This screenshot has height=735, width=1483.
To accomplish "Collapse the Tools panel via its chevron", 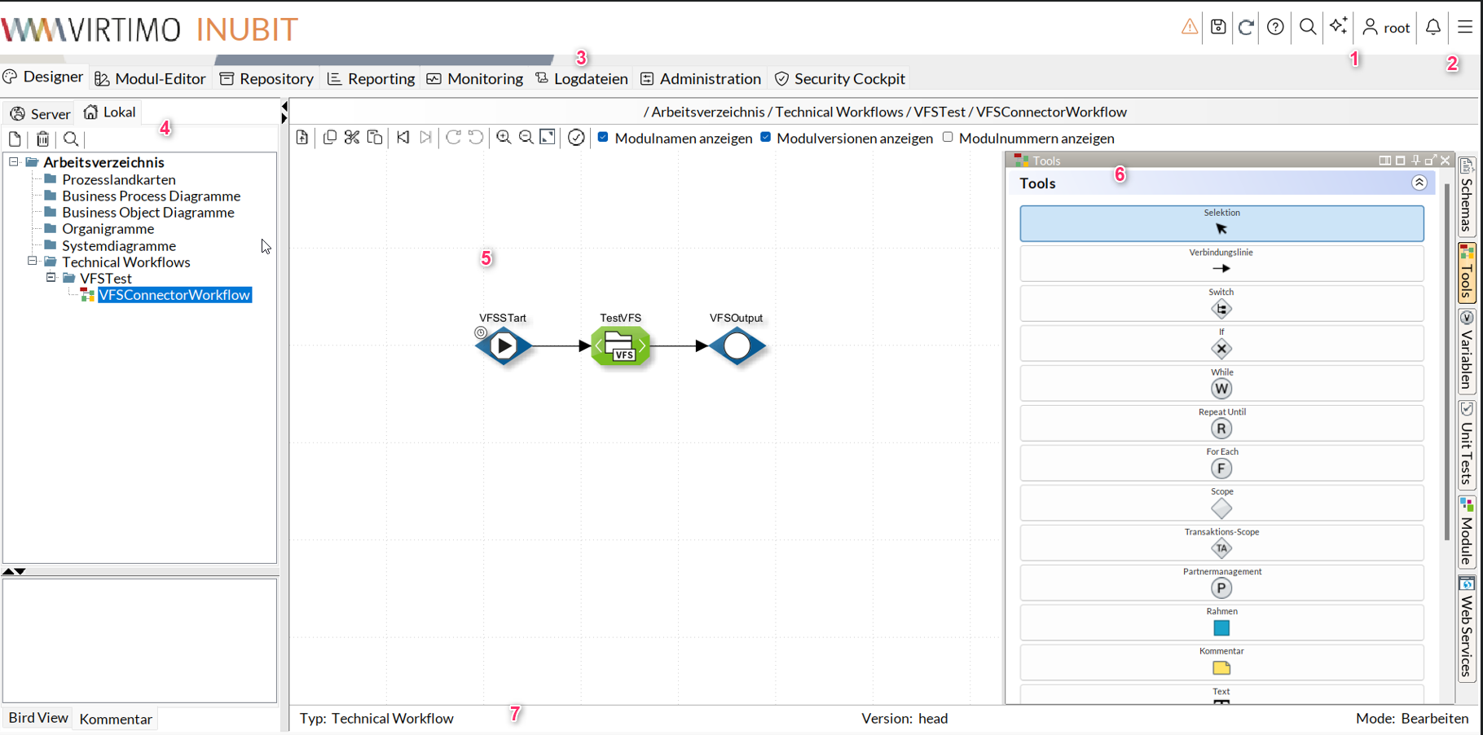I will pyautogui.click(x=1419, y=183).
